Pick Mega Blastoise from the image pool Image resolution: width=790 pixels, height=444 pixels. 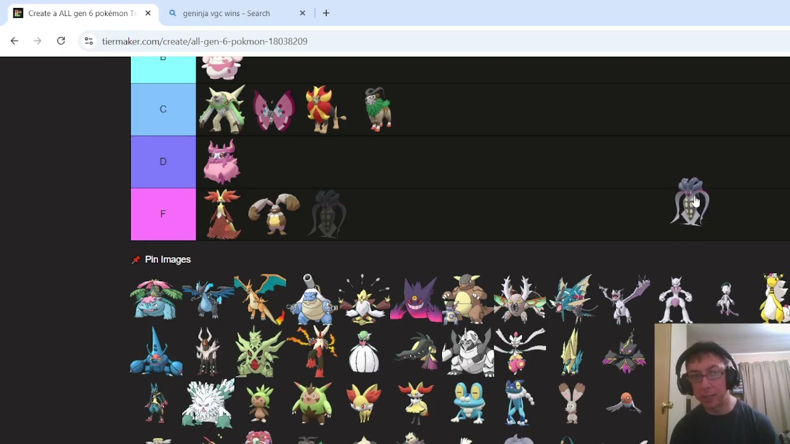[312, 299]
